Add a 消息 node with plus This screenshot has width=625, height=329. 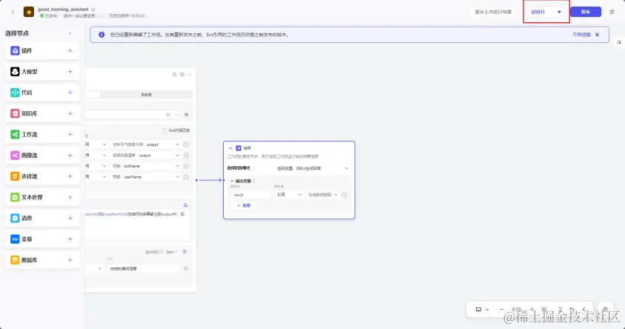(70, 218)
